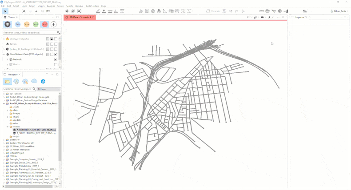Expand the 3D_Transect project folder

pos(4,94)
